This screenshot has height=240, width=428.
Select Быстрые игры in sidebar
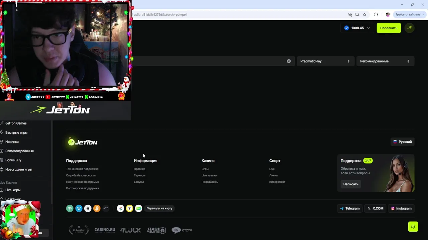point(16,133)
